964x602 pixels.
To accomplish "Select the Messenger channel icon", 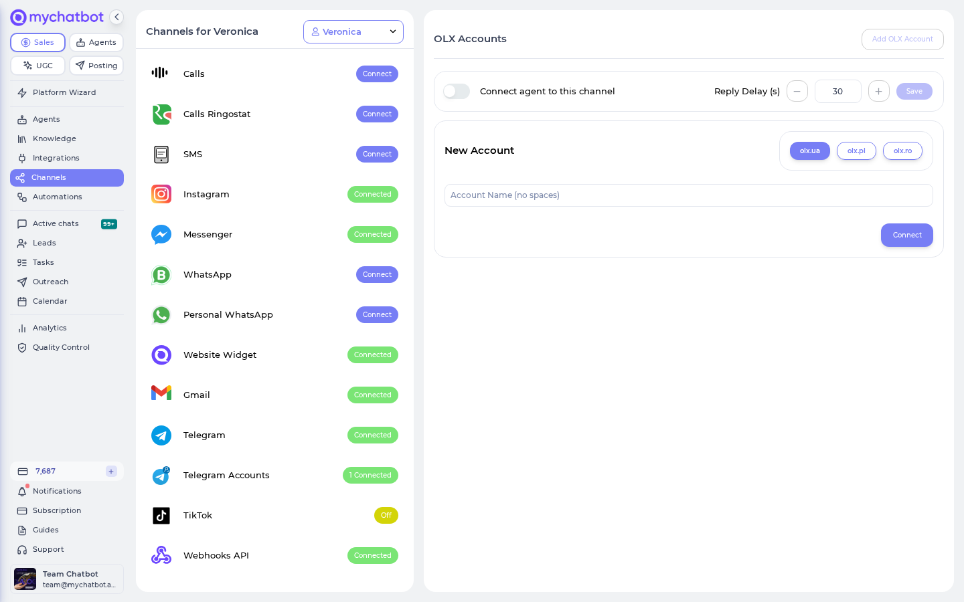I will [161, 235].
